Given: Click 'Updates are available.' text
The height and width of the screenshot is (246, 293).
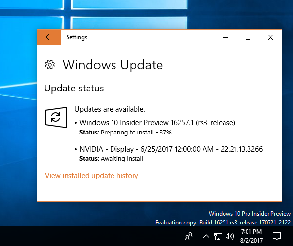Looking at the screenshot, I should (x=110, y=109).
